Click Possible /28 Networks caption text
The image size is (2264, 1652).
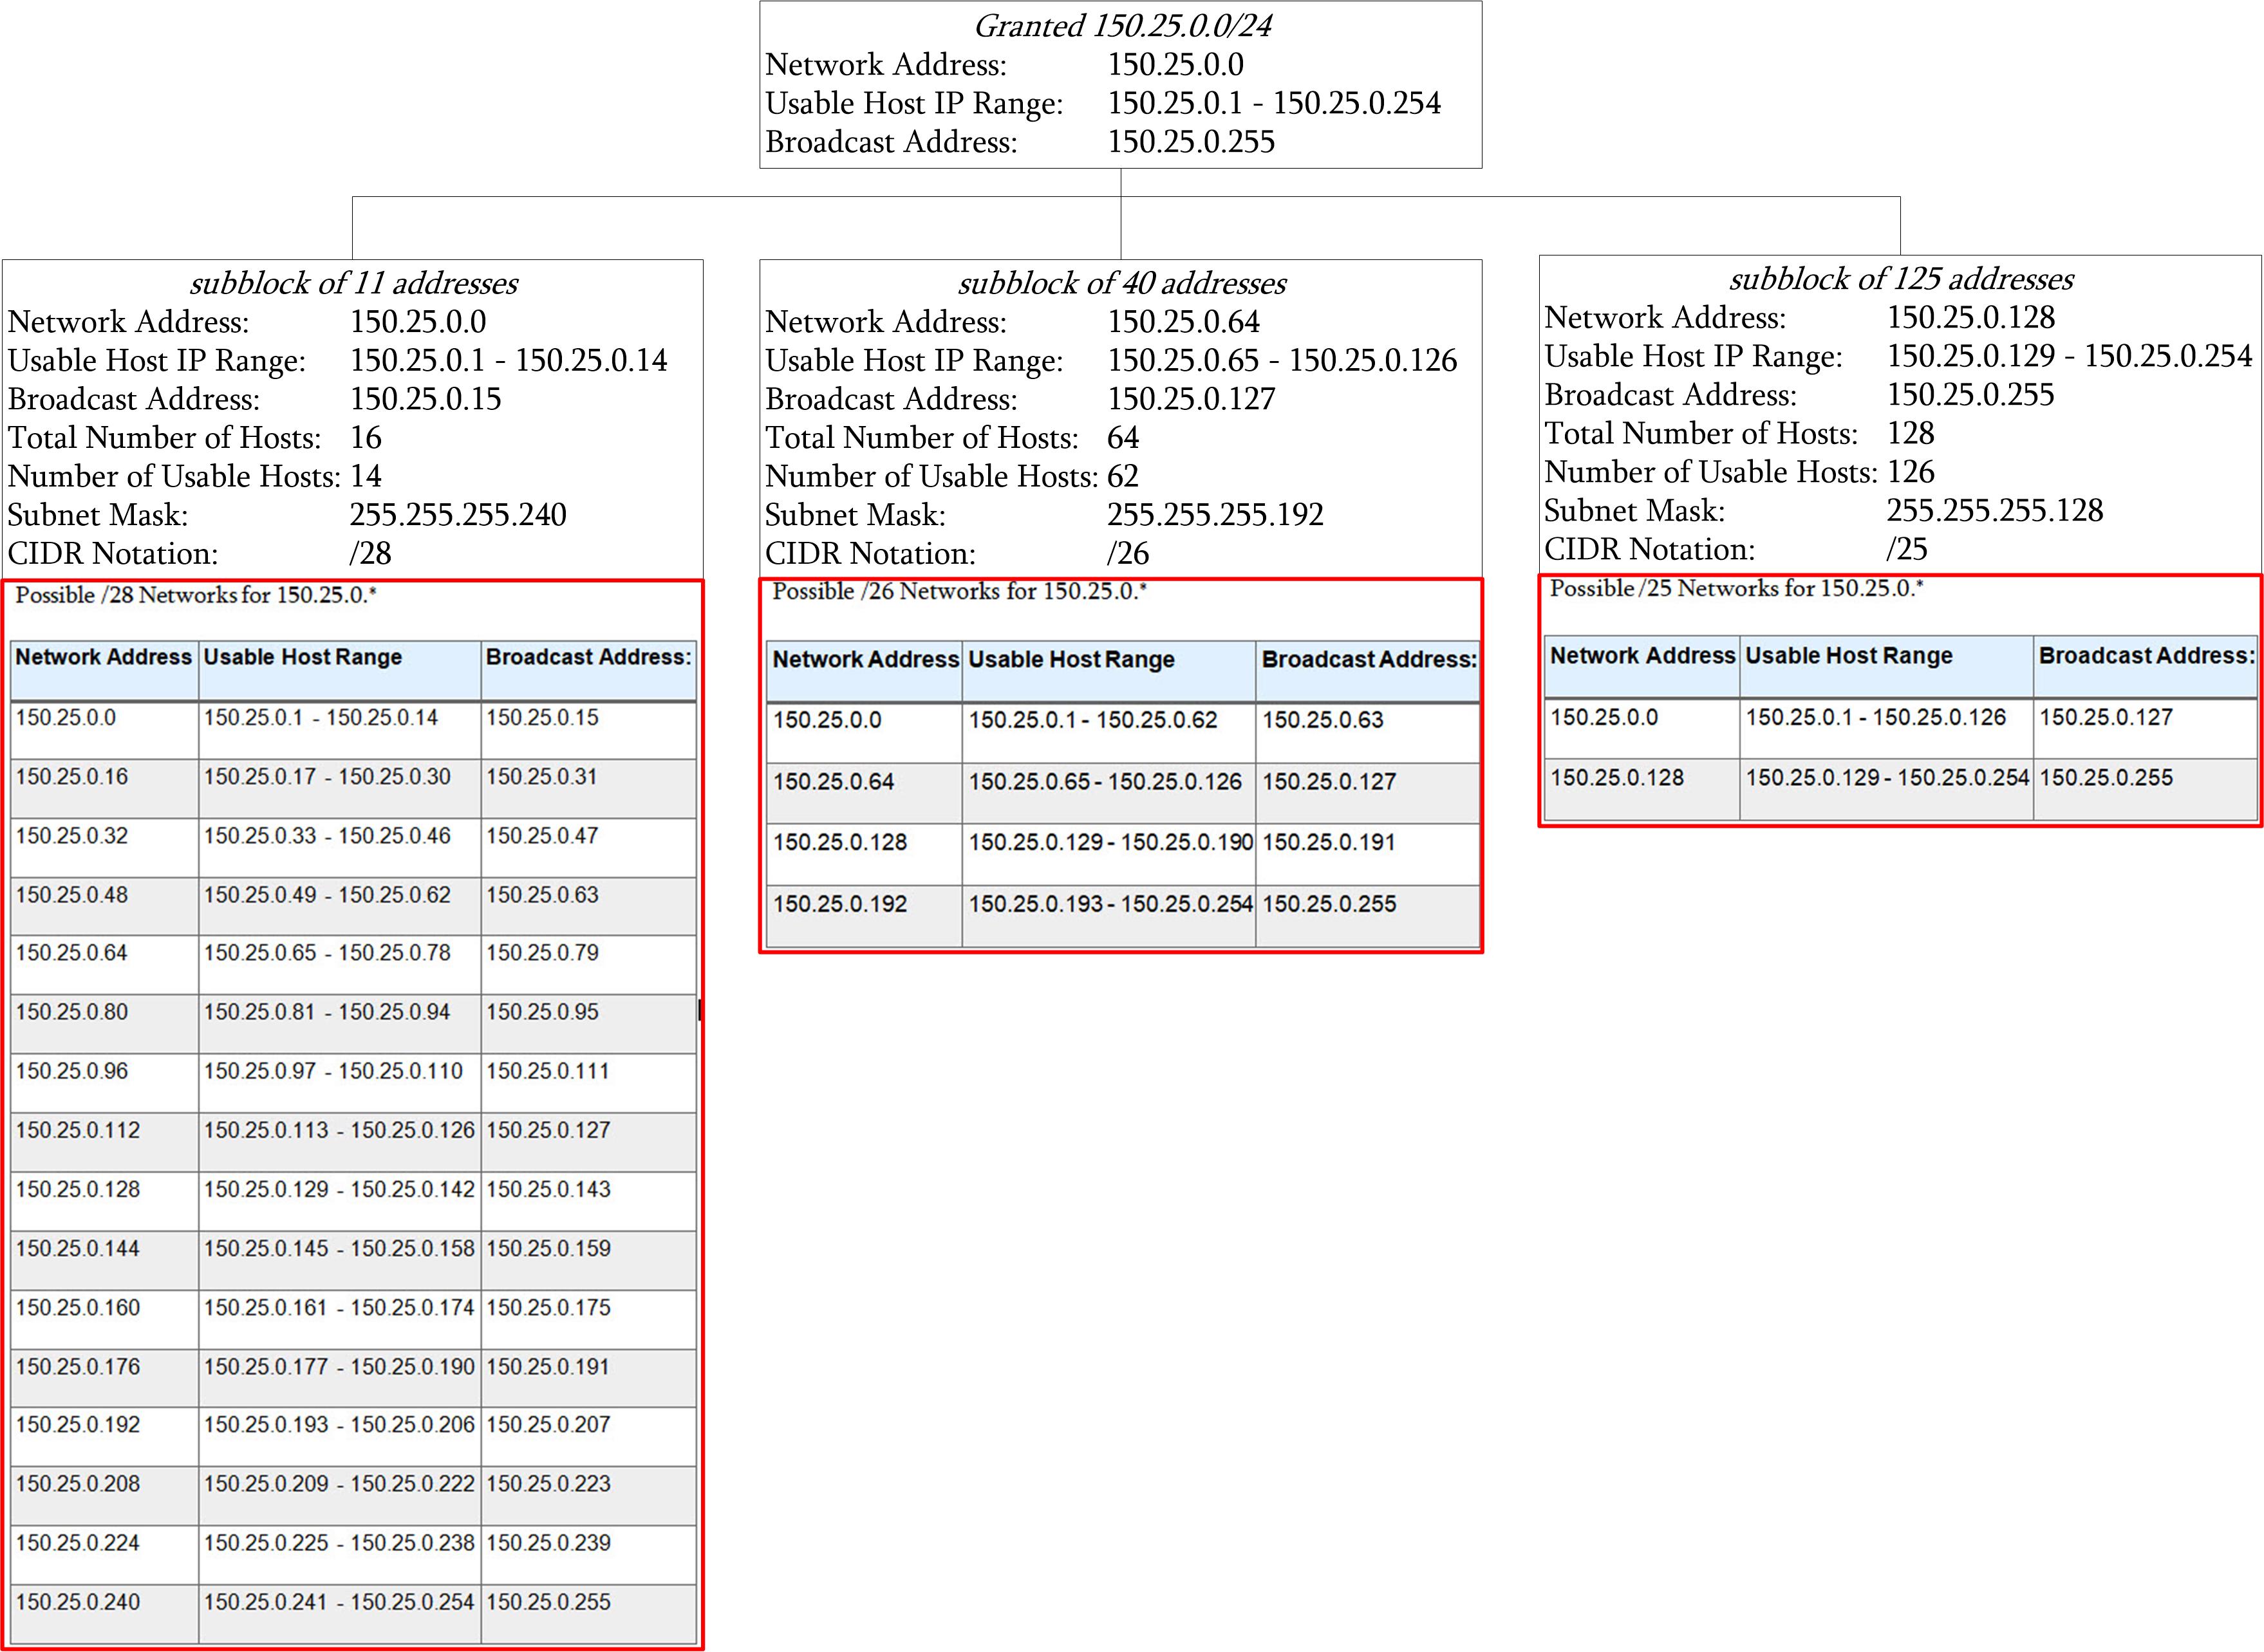click(x=196, y=595)
